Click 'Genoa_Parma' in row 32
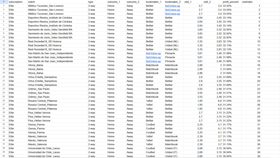Image resolution: width=280 pixels, height=158 pixels. pos(36,124)
